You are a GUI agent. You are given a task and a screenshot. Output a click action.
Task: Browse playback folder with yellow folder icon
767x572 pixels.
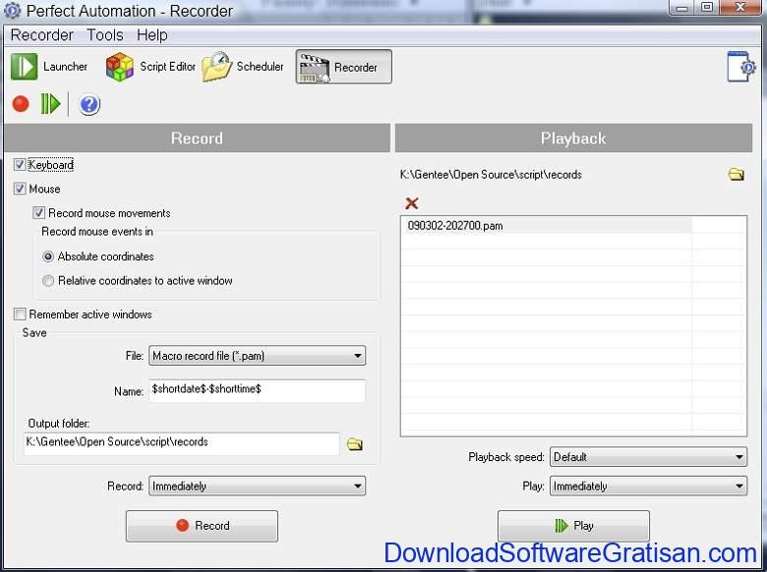(737, 174)
